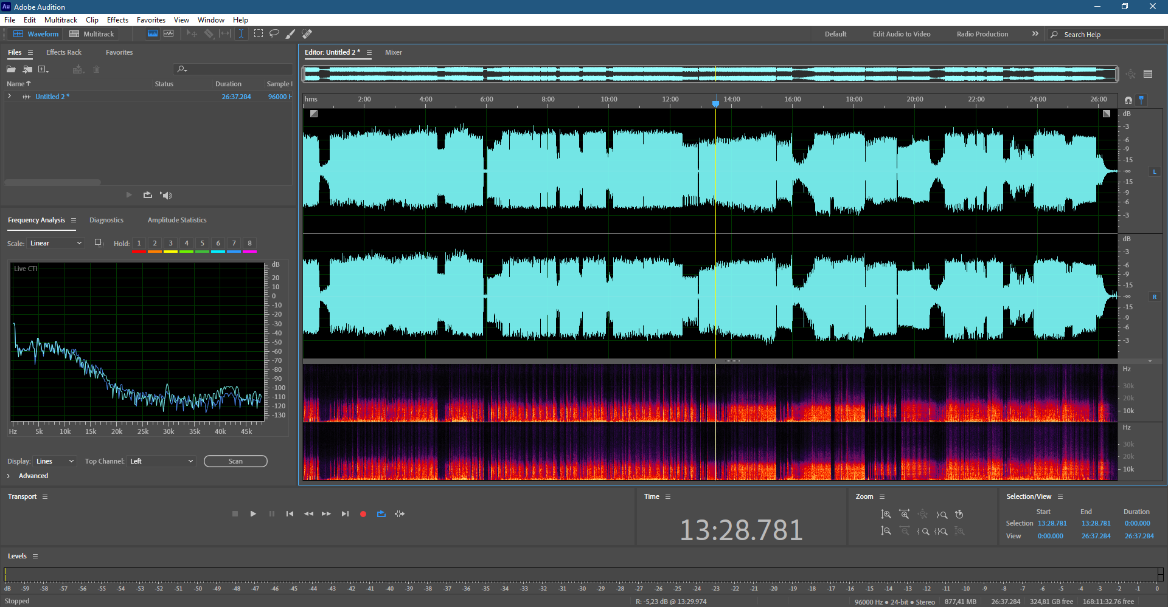Viewport: 1168px width, 607px height.
Task: Click Hold button 1 with red swatch
Action: coord(139,244)
